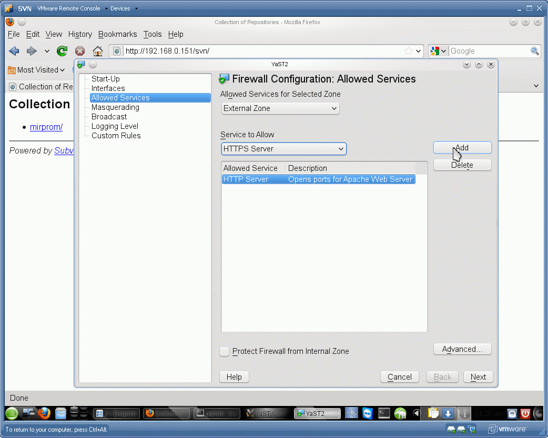Select Masquerading in YaST tree
The height and width of the screenshot is (438, 548).
click(115, 107)
